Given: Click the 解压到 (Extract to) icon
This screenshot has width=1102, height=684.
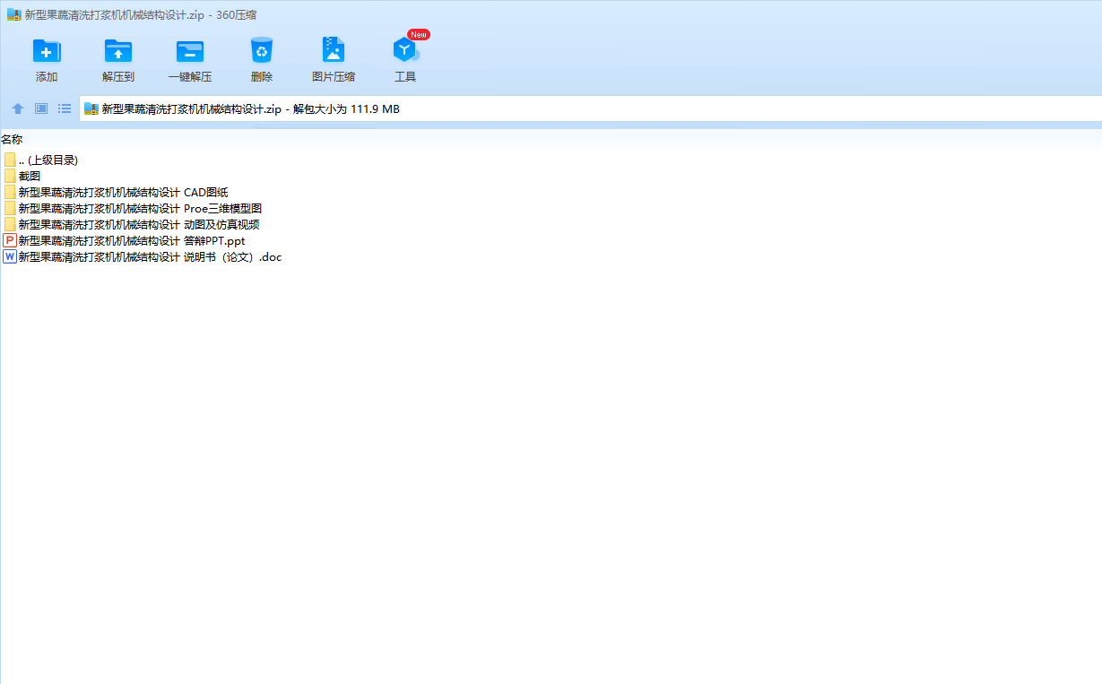Looking at the screenshot, I should pos(118,51).
